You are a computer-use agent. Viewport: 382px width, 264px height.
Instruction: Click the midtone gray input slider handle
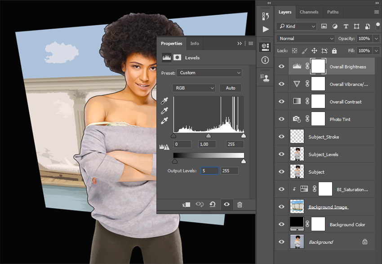pyautogui.click(x=209, y=135)
